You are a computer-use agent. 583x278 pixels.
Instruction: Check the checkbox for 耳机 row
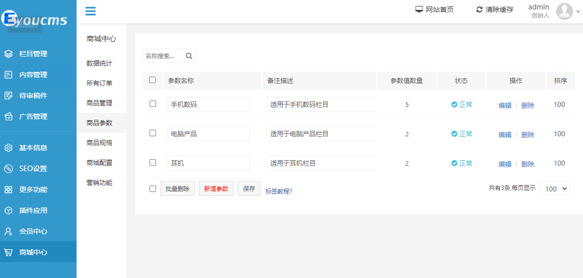pos(153,162)
